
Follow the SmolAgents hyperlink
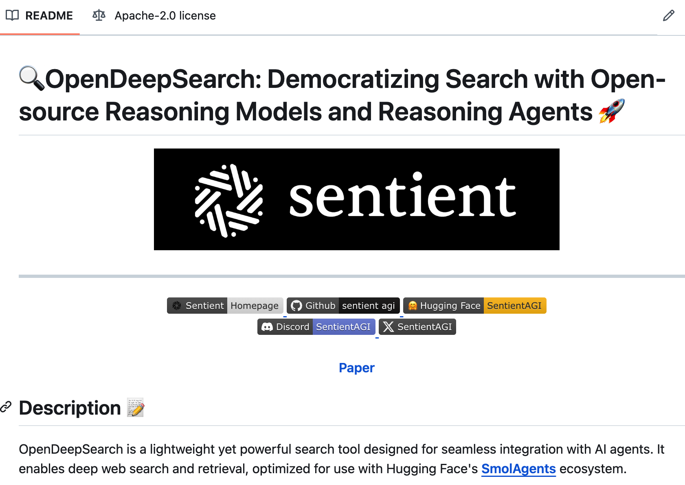point(518,468)
